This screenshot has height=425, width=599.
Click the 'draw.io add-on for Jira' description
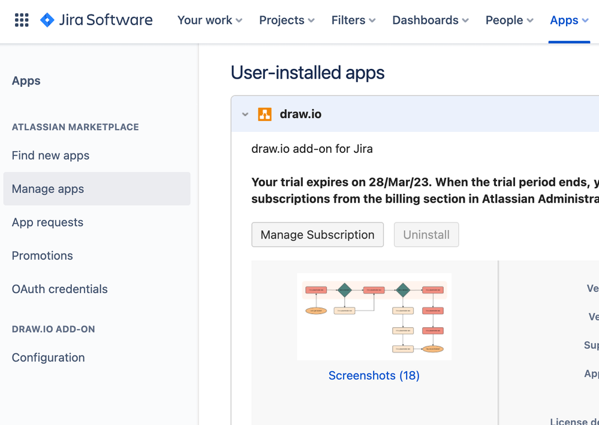coord(312,149)
